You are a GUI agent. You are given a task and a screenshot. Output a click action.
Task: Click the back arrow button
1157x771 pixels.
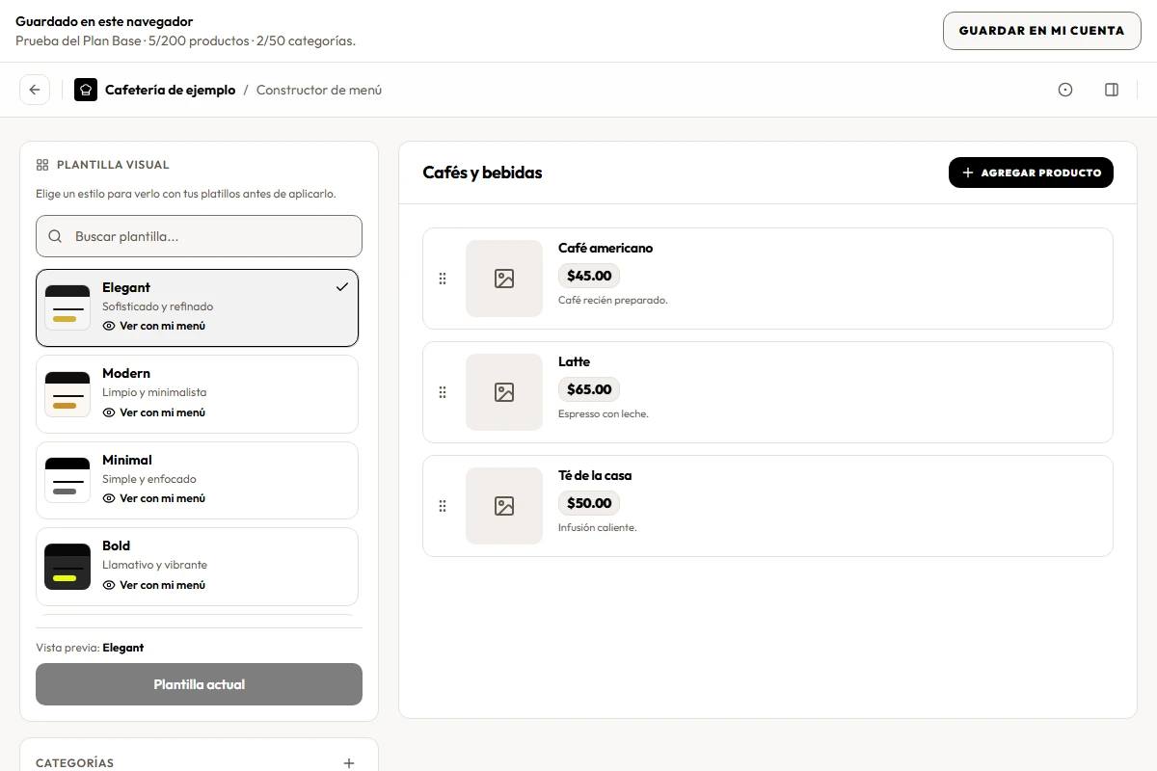(x=35, y=90)
